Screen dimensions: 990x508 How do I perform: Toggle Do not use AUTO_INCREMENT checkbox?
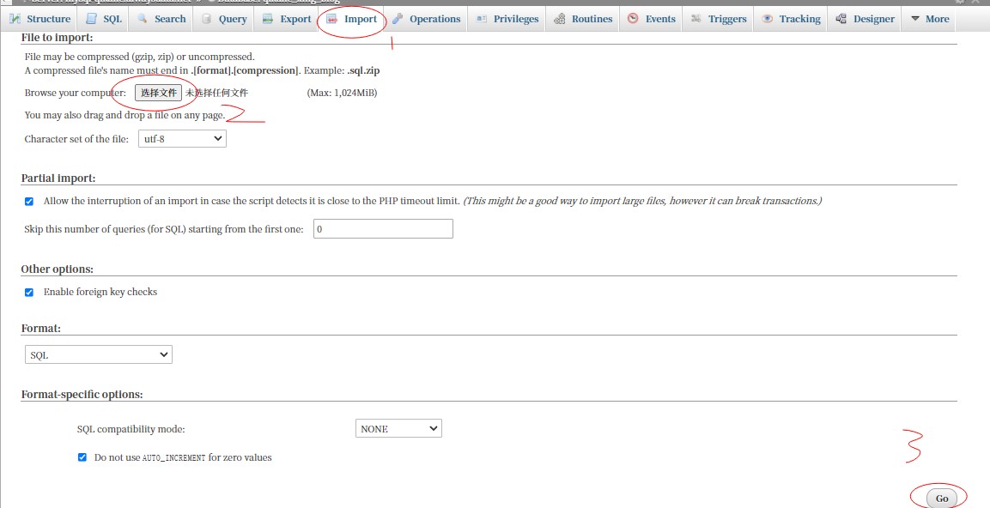[x=82, y=457]
